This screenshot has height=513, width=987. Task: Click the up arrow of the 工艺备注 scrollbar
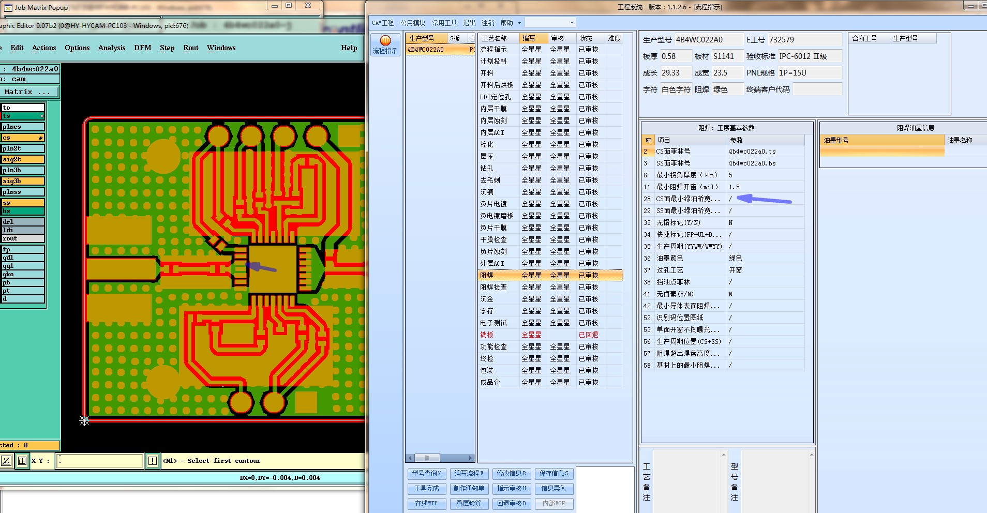(724, 455)
